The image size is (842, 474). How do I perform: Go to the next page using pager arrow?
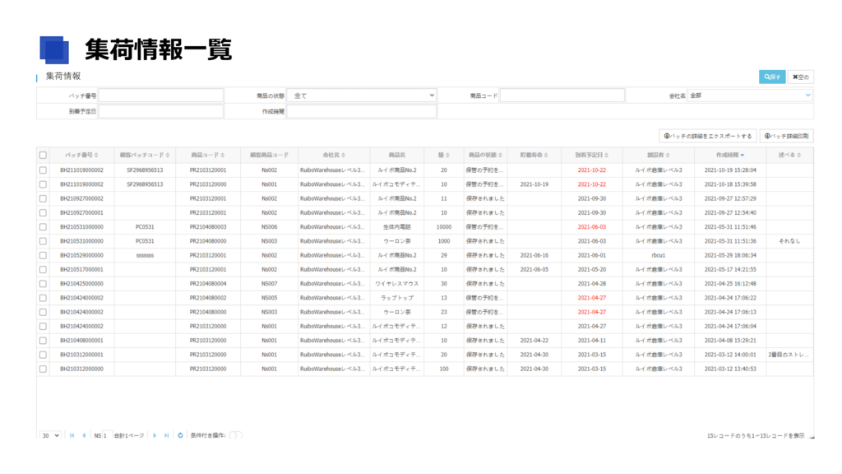pos(155,435)
